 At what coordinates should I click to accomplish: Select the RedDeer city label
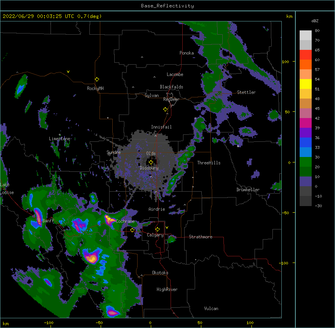tap(171, 99)
